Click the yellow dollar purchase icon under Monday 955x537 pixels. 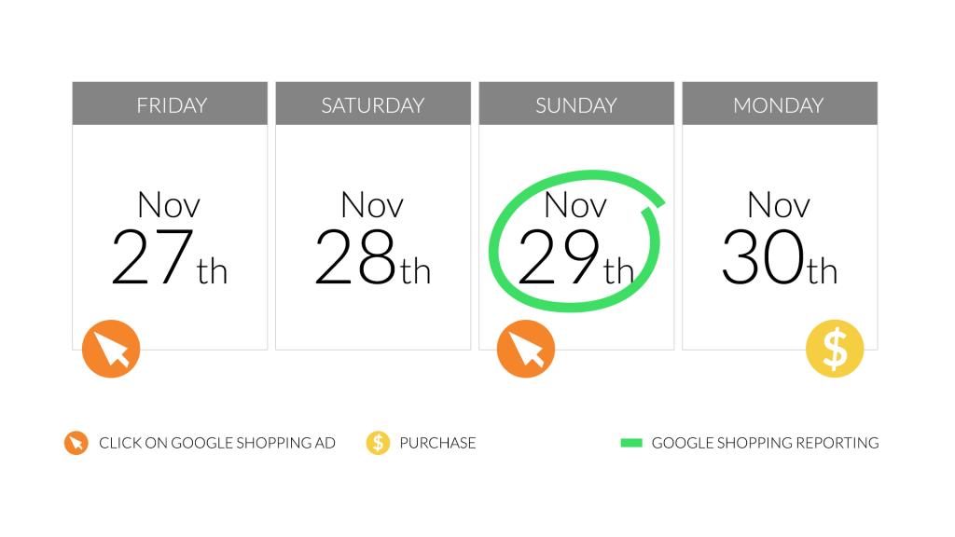pos(835,349)
